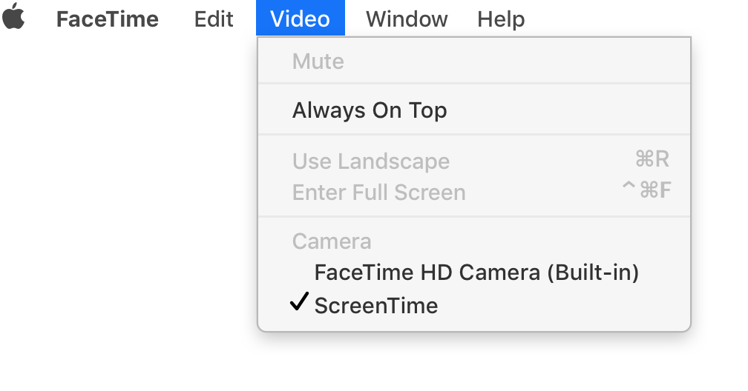Select Enter Full Screen

click(379, 193)
